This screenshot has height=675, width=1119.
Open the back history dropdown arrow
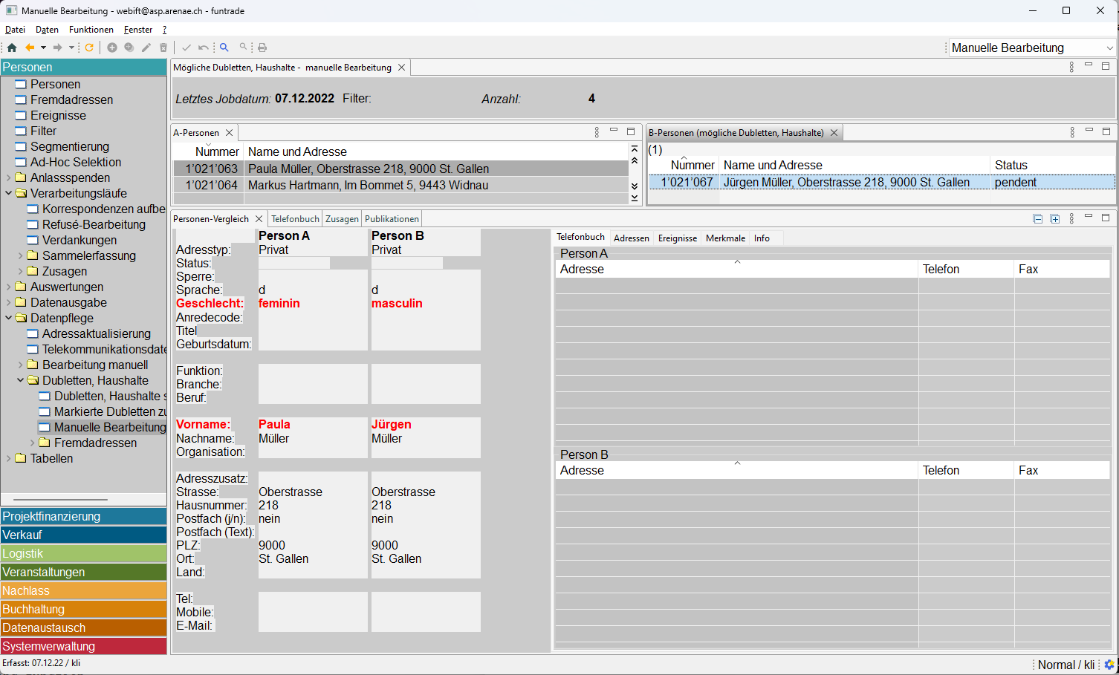43,48
